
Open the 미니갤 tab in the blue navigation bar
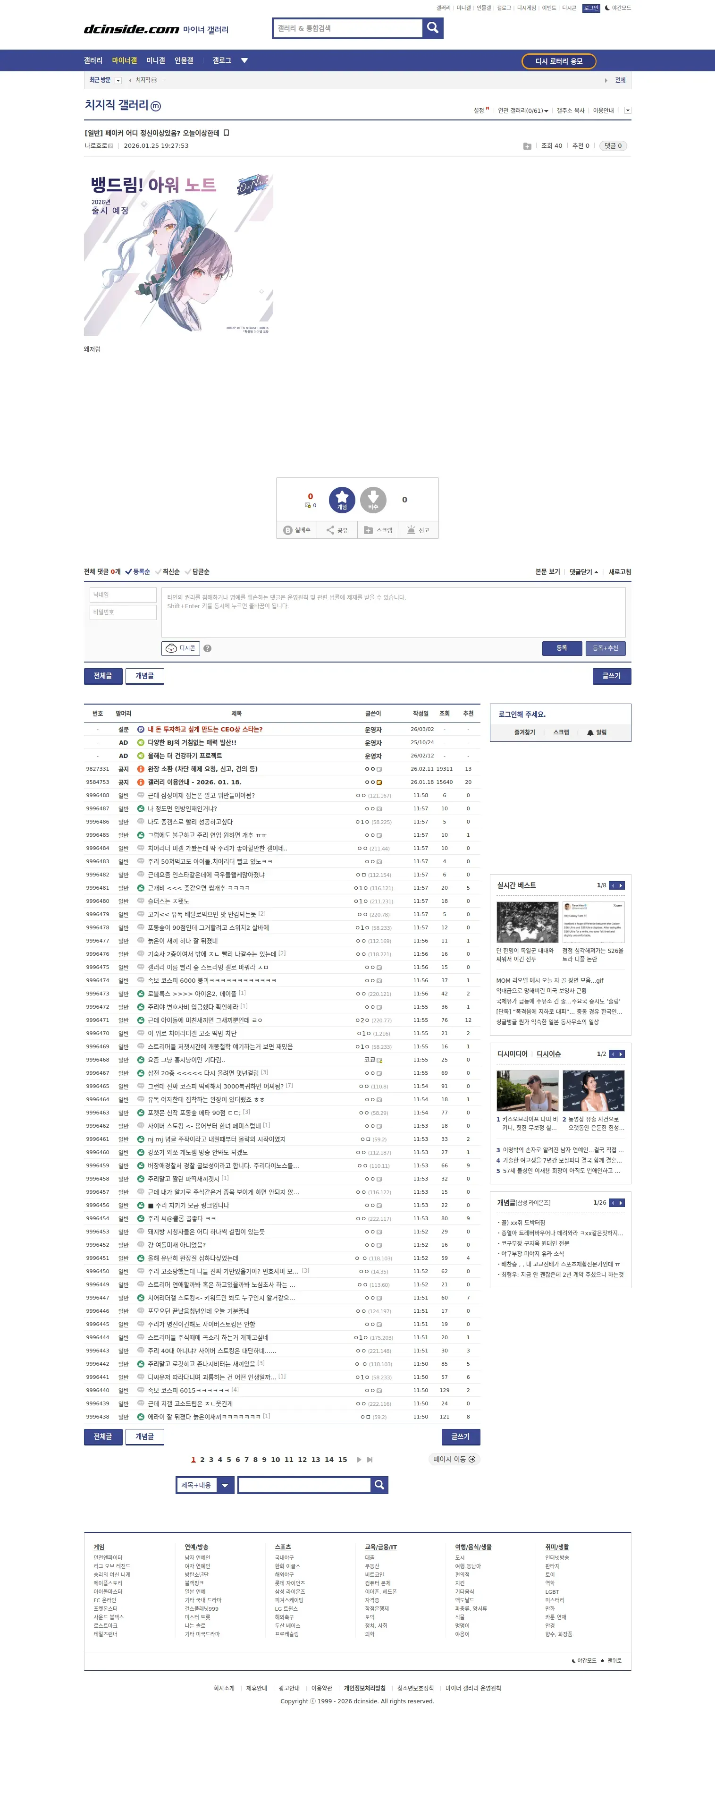point(155,61)
